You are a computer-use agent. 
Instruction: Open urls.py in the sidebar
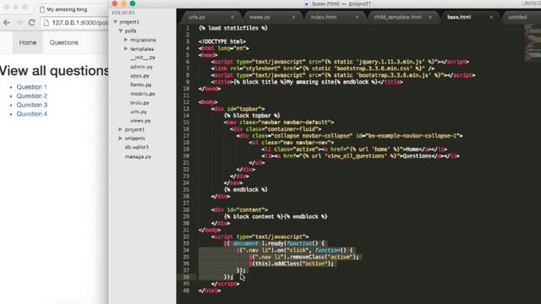tap(139, 111)
